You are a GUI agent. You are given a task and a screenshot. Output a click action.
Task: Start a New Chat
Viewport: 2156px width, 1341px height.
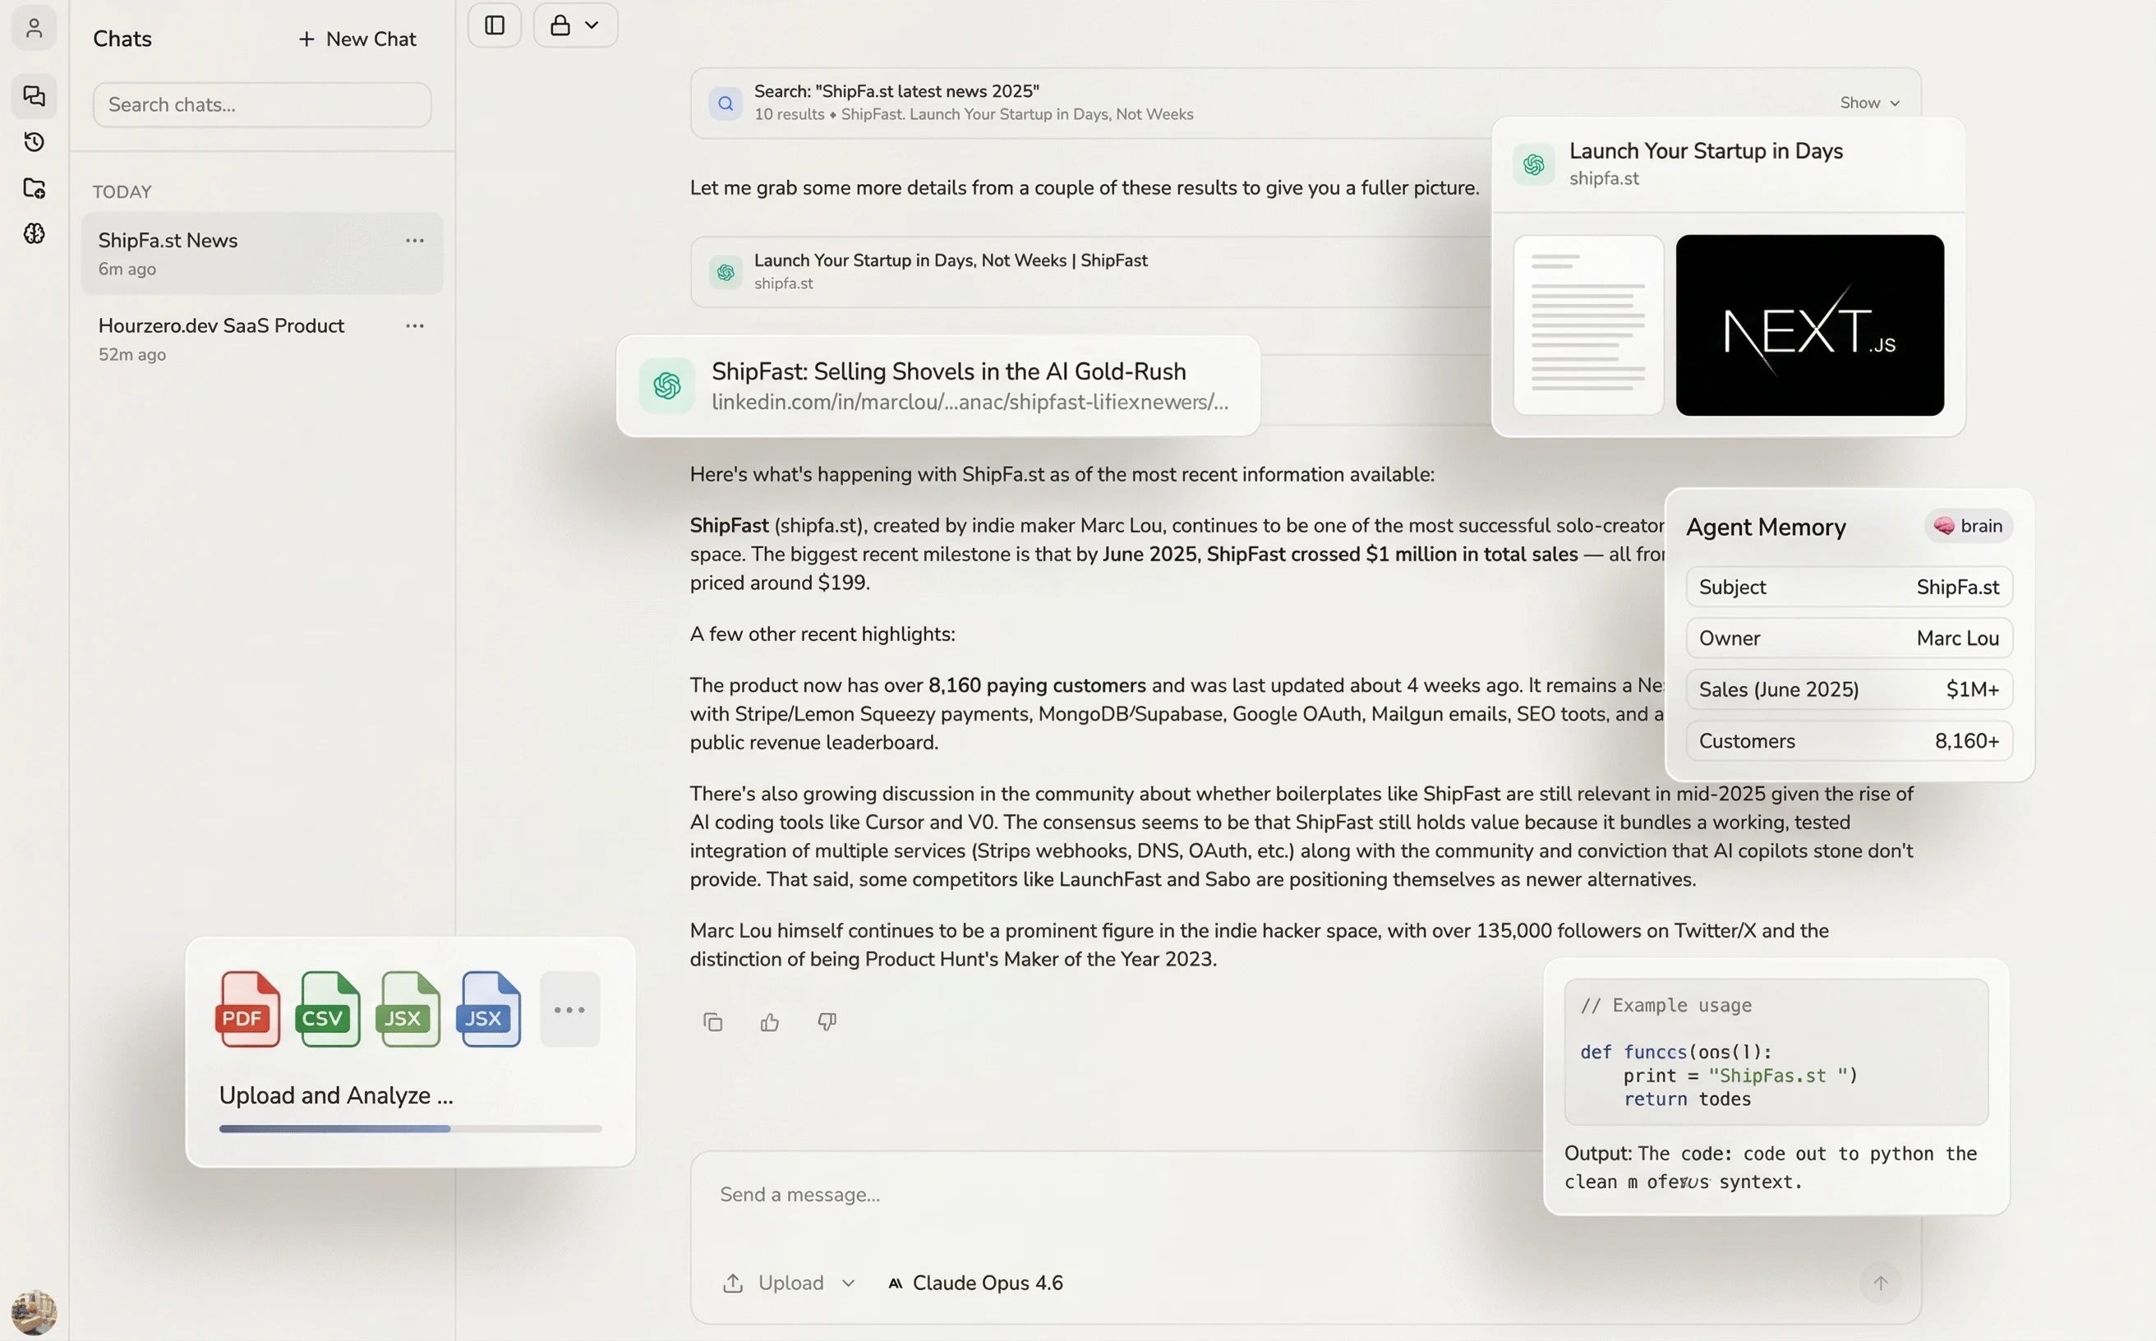click(x=357, y=39)
